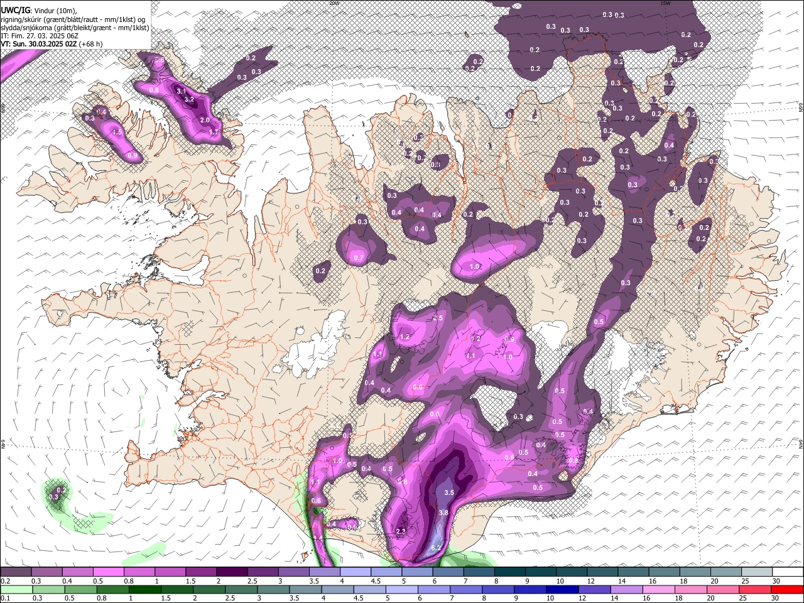Pick the deep blue swatch between 10 and 12
Viewport: 804px width, 603px height.
click(562, 590)
